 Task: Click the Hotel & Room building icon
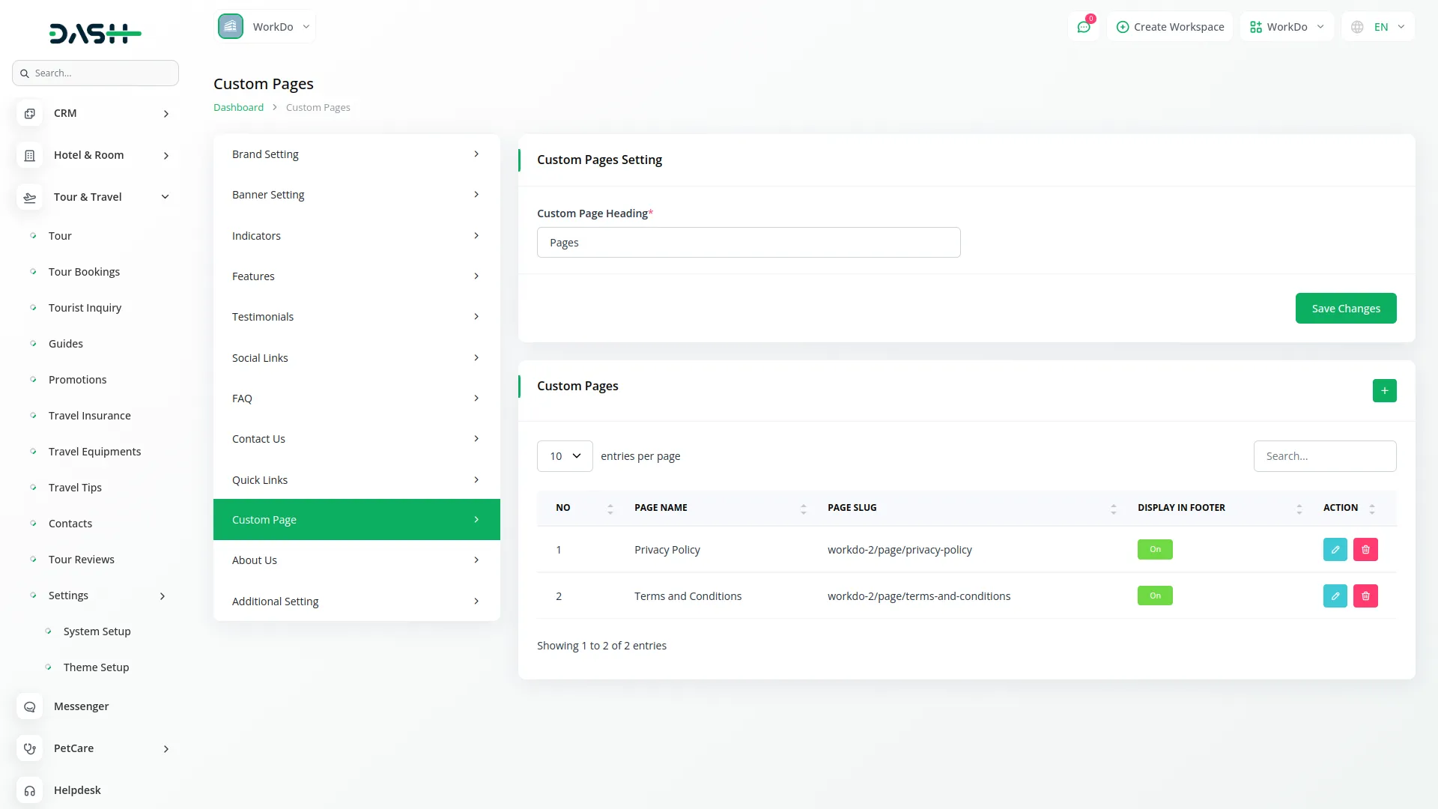[x=30, y=156]
